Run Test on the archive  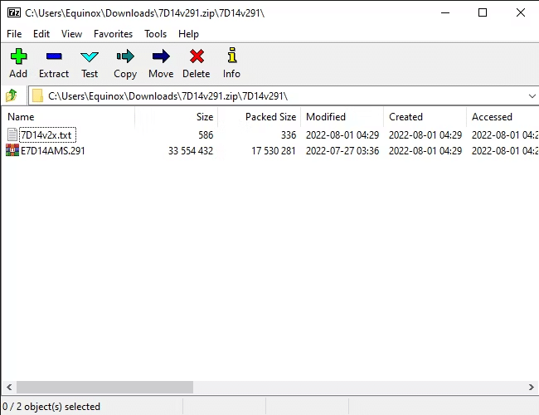click(90, 57)
